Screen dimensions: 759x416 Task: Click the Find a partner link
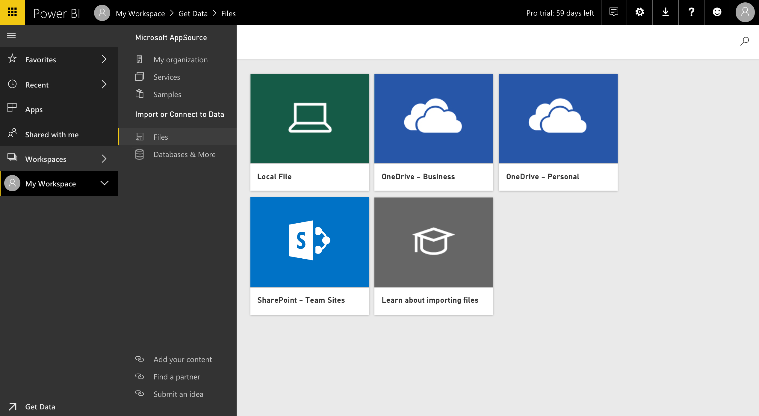tap(176, 377)
